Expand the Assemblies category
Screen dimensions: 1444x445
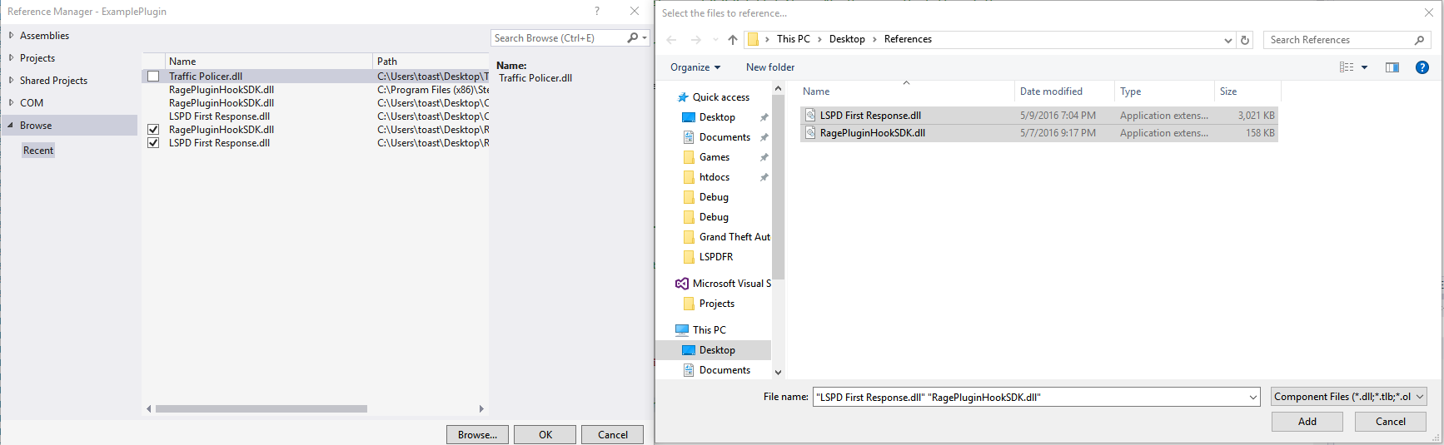tap(11, 36)
